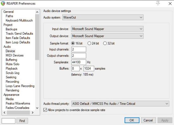Click the pin icon in title bar
The height and width of the screenshot is (125, 174).
pyautogui.click(x=158, y=3)
